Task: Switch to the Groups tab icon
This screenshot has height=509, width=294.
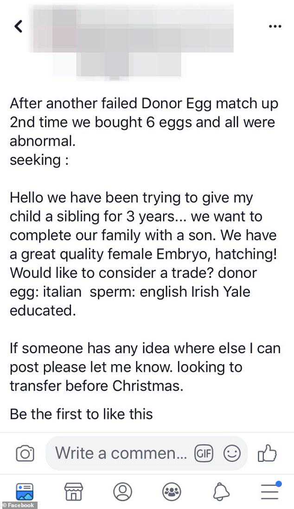Action: [171, 491]
